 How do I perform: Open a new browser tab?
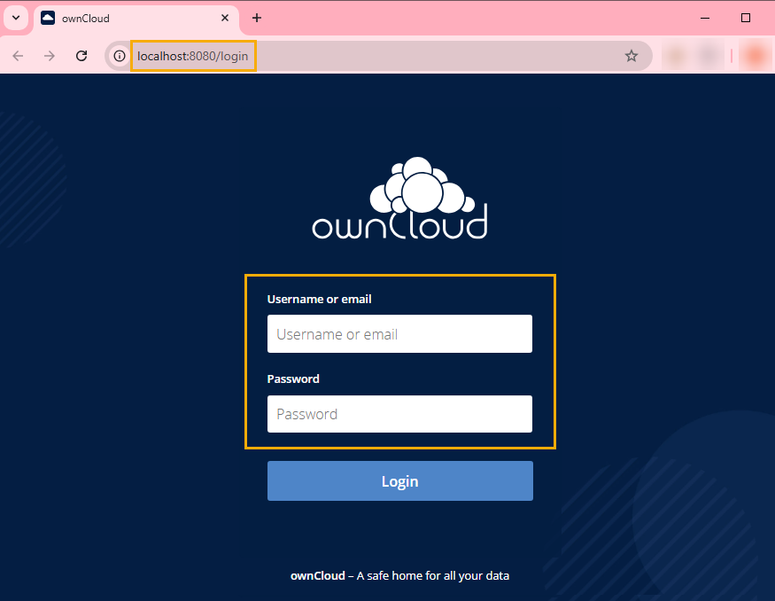257,19
